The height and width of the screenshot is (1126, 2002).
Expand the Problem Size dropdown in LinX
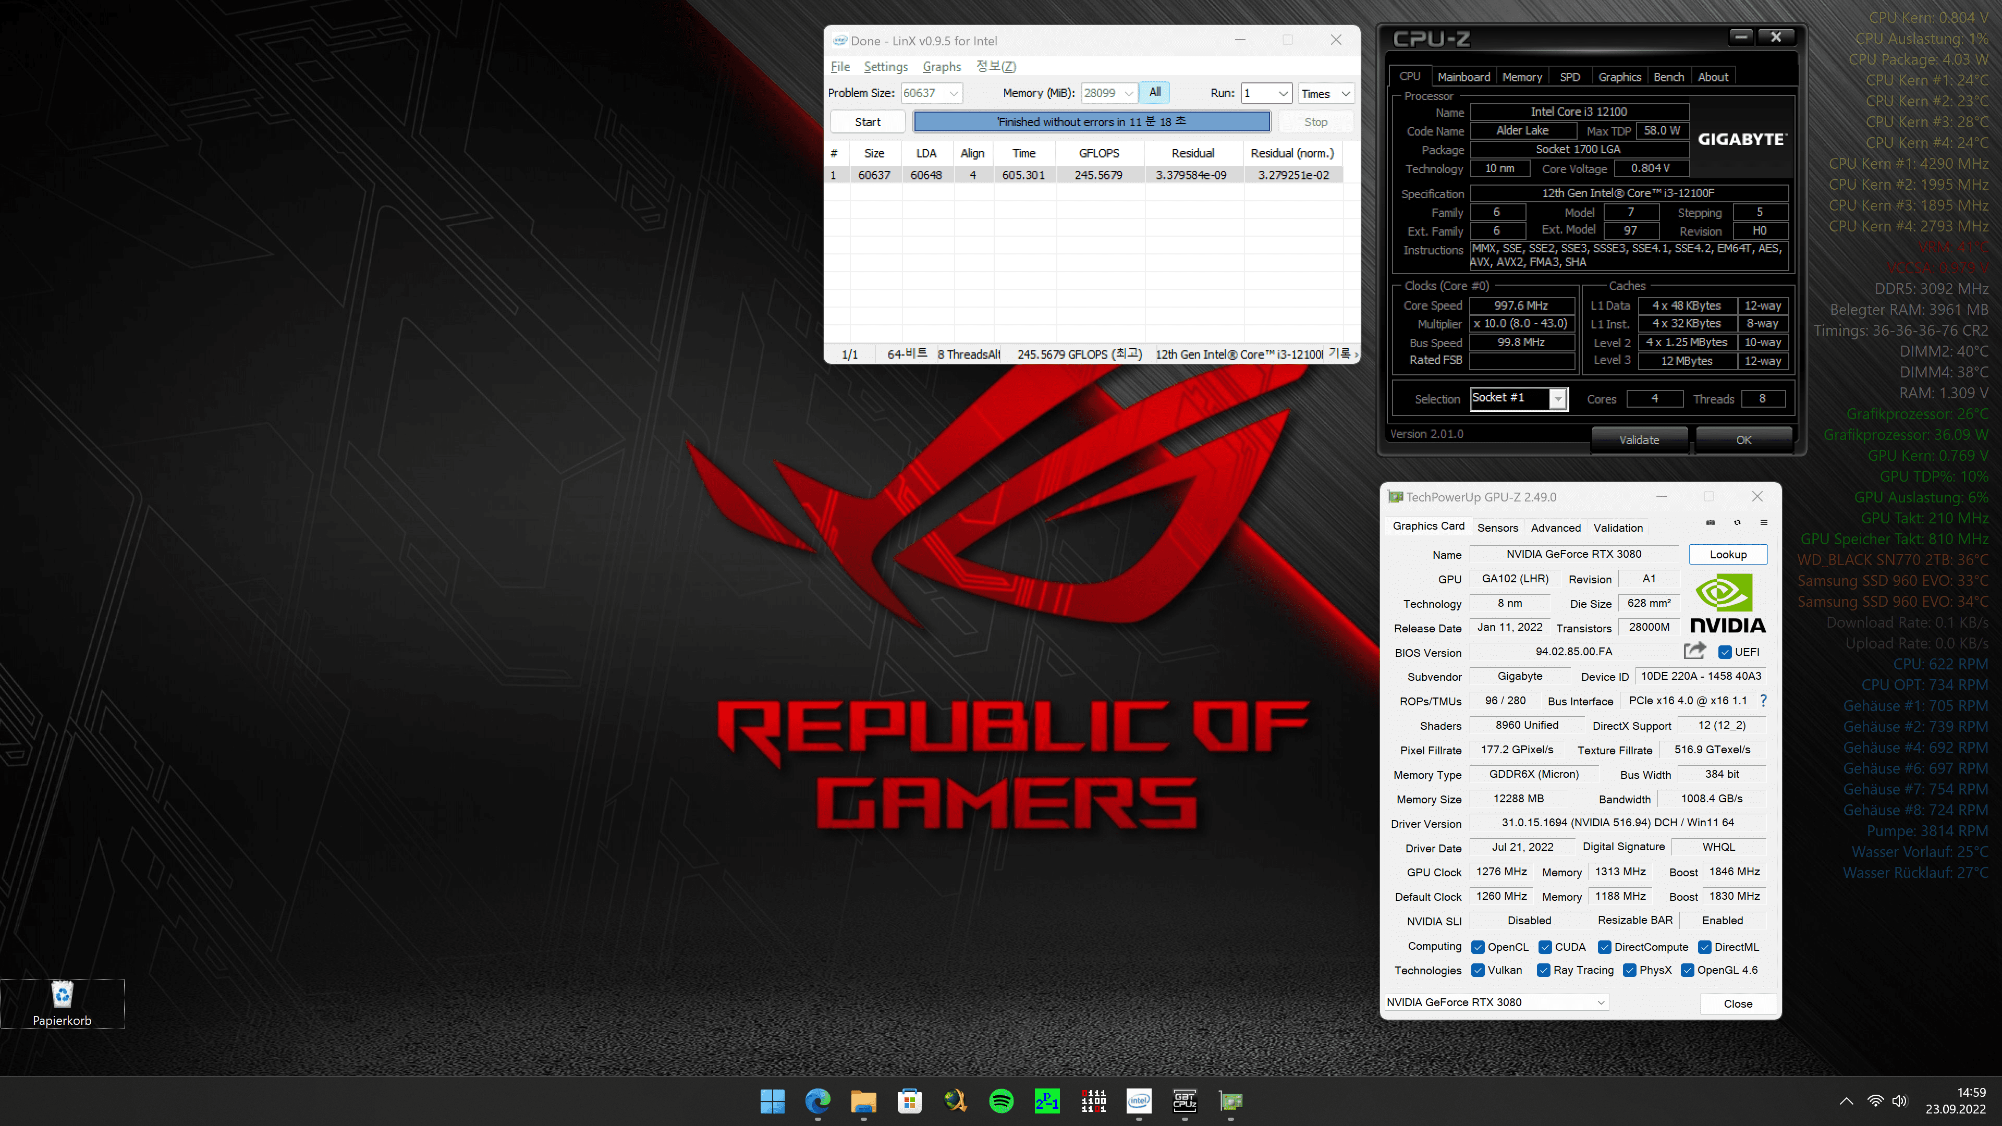[954, 93]
